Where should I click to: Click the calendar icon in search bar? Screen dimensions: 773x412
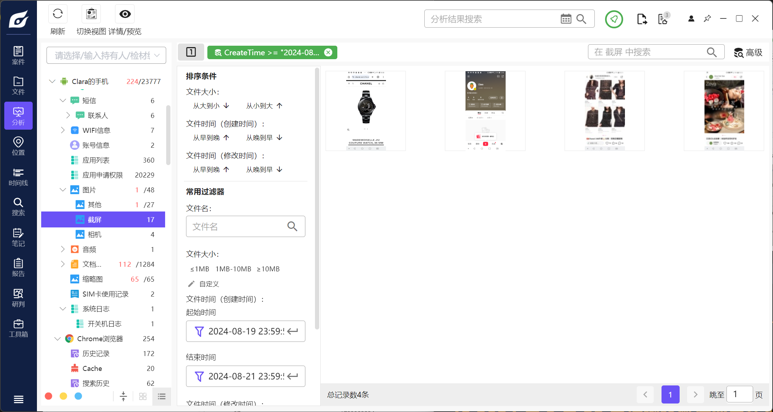click(x=566, y=19)
